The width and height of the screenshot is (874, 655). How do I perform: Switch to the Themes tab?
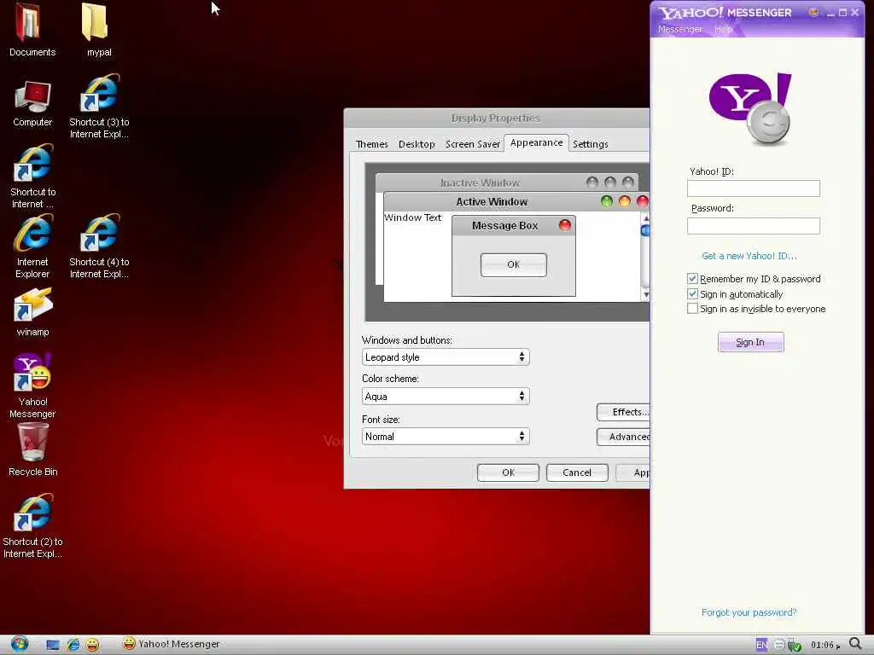click(x=372, y=144)
